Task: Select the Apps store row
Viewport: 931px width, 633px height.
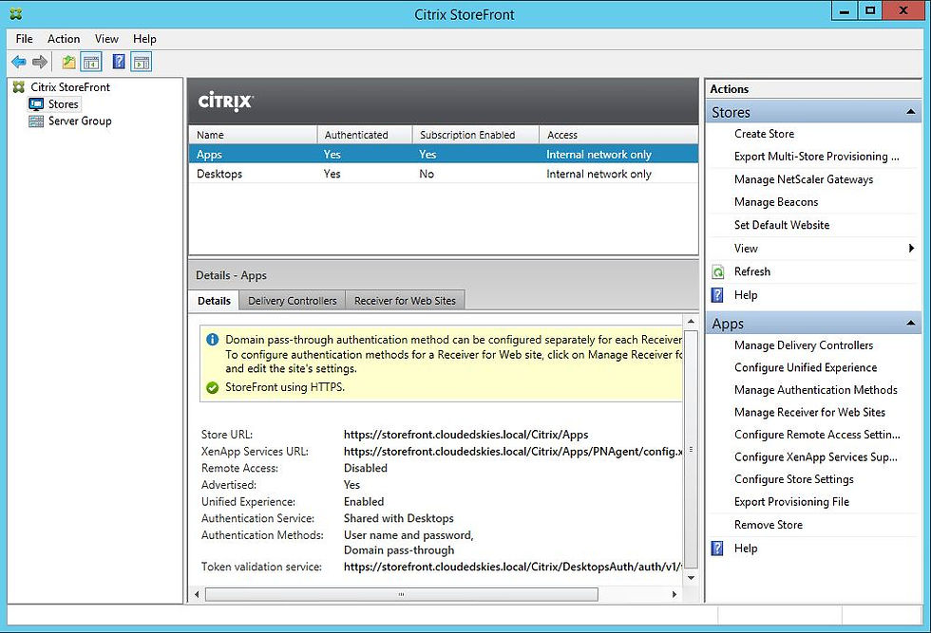Action: pos(444,155)
